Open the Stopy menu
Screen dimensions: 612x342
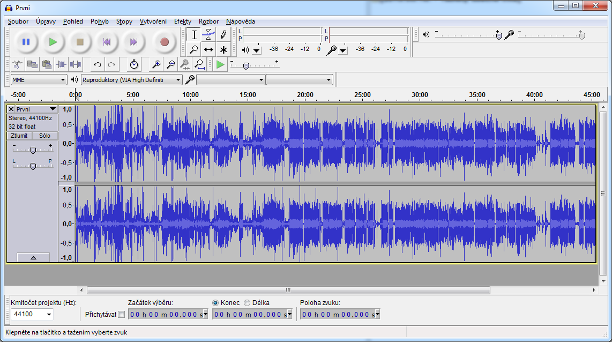pos(124,21)
